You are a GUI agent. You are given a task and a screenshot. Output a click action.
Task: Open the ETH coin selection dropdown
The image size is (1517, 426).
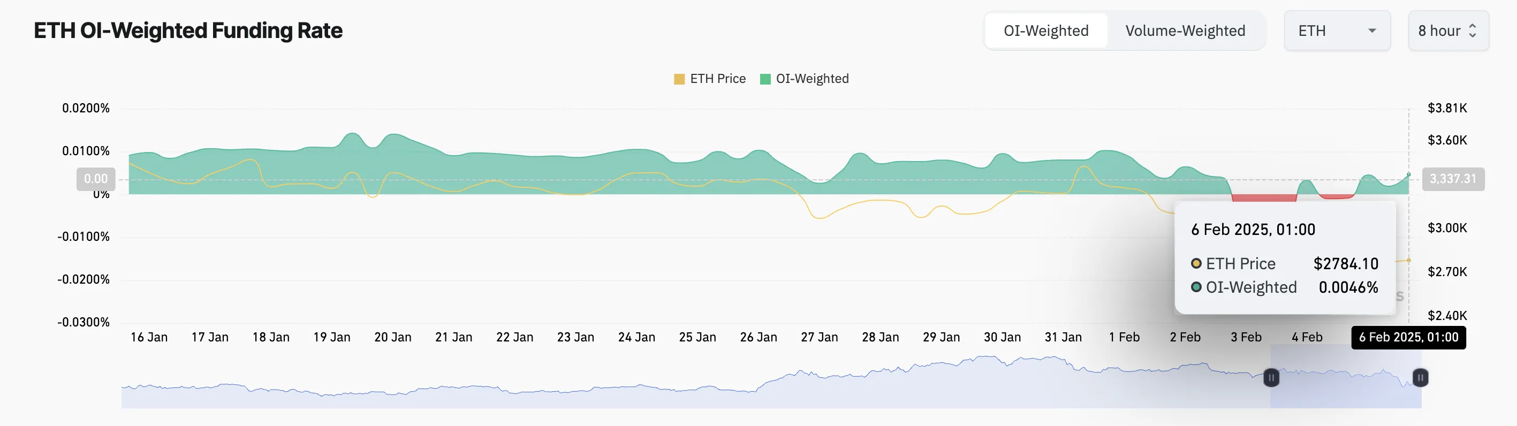pyautogui.click(x=1337, y=31)
